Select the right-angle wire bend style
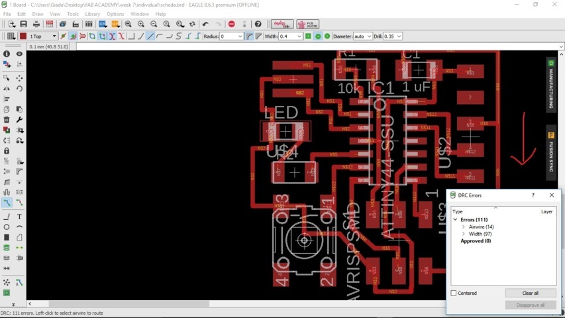The image size is (565, 318). click(131, 36)
